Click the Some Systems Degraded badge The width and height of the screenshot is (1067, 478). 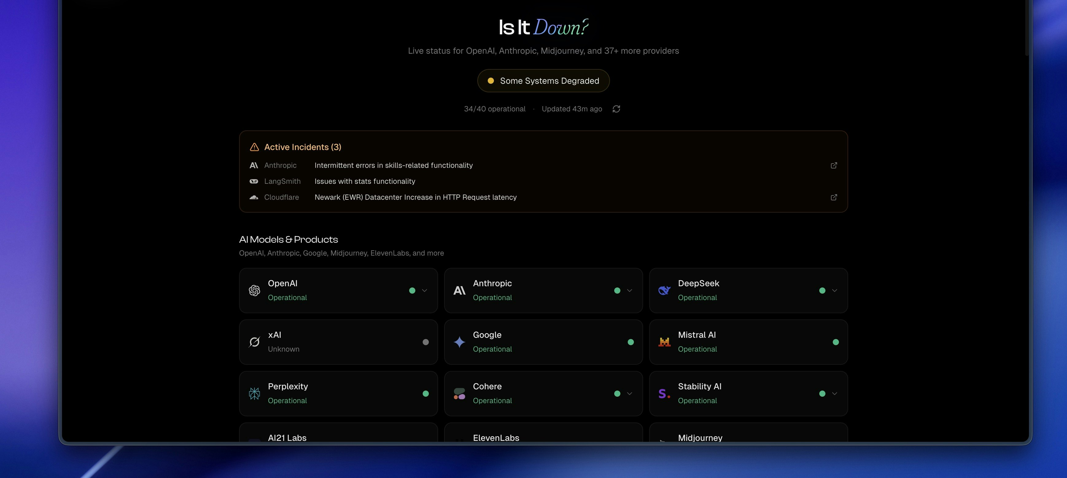[543, 81]
